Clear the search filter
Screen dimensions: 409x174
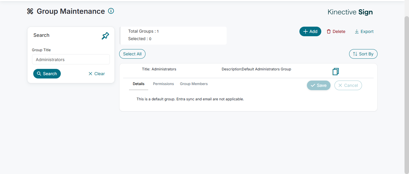[x=97, y=74]
